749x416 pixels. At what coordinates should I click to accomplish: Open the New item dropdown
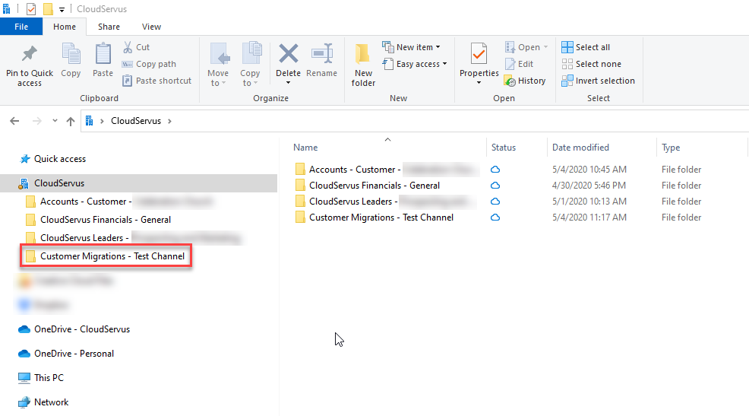[411, 47]
